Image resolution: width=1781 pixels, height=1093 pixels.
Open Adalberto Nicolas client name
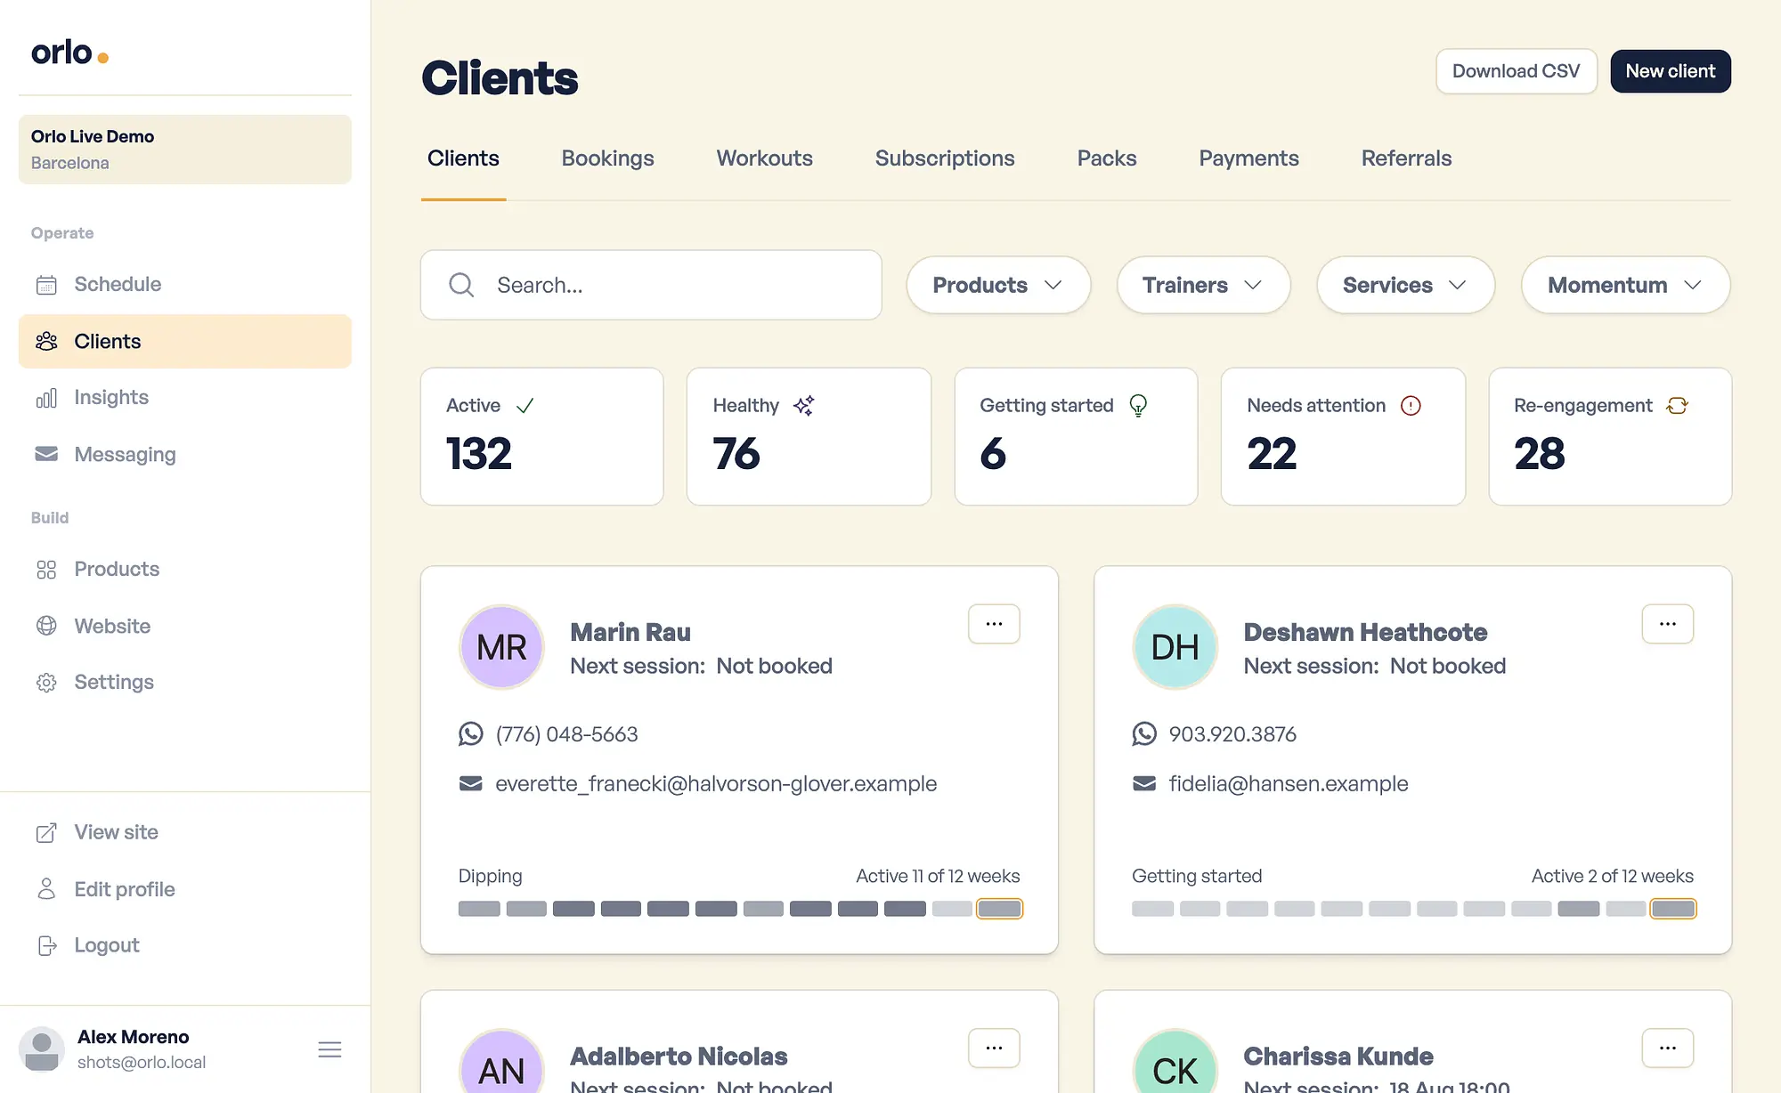(x=679, y=1057)
